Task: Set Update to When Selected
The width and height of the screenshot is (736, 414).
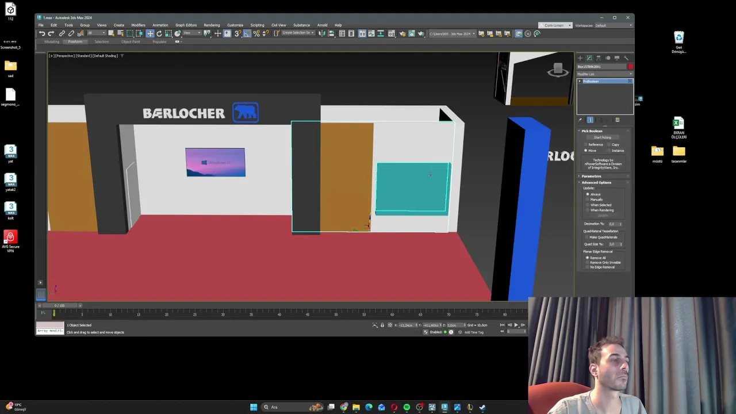Action: (x=599, y=205)
